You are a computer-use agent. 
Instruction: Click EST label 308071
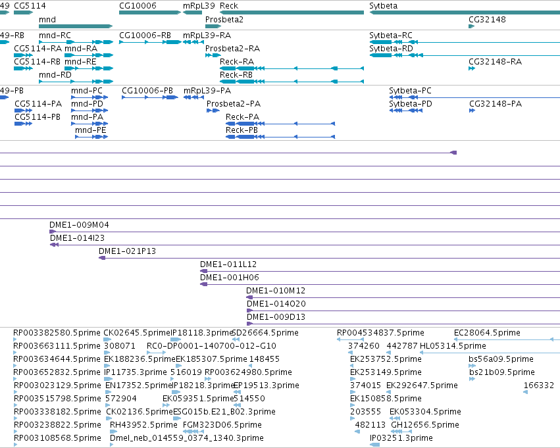[120, 346]
